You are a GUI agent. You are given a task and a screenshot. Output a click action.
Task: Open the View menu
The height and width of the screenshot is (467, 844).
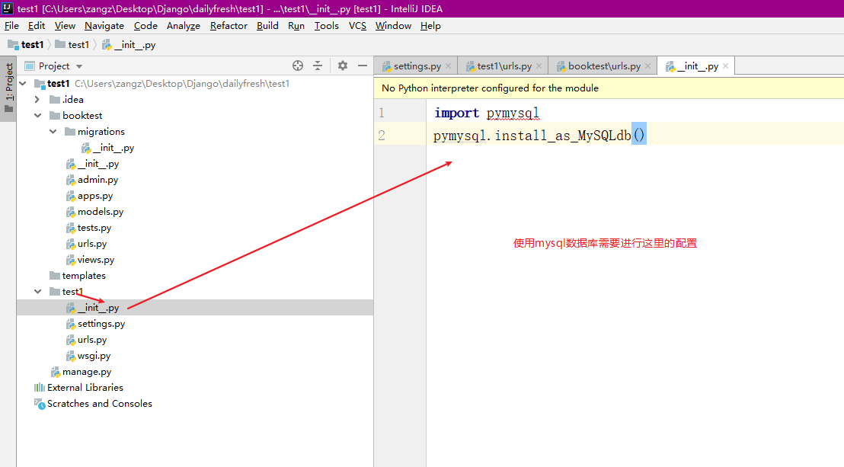[x=65, y=26]
